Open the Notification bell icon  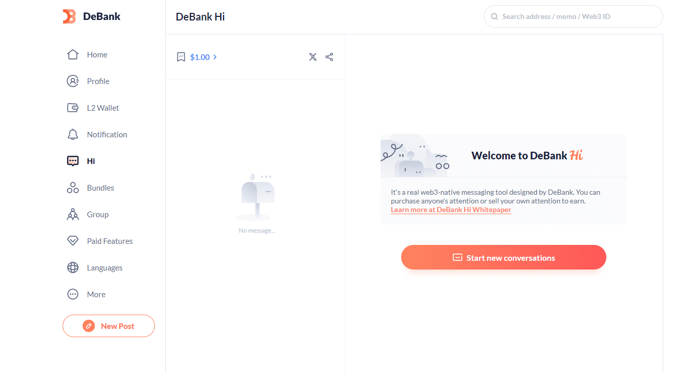click(73, 134)
